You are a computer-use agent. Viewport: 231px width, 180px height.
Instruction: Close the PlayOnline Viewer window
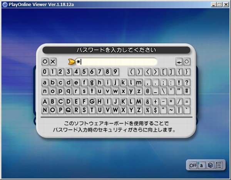(226, 5)
